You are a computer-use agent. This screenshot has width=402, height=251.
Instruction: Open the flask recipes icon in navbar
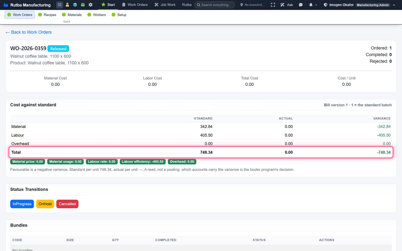67,5
